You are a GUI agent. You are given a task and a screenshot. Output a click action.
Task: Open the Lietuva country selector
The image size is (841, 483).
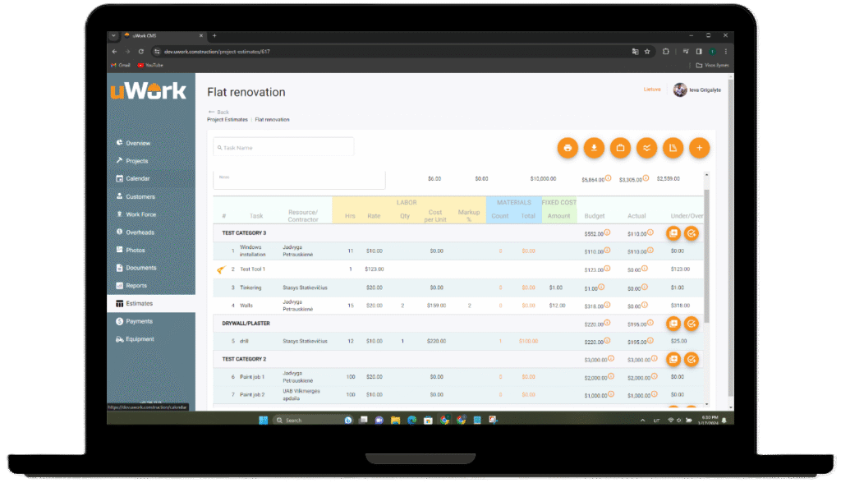[652, 90]
